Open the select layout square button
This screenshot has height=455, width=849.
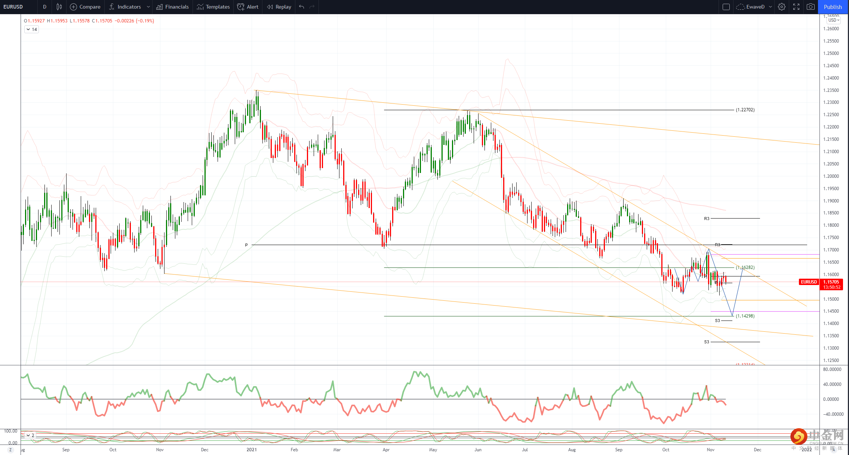tap(726, 7)
